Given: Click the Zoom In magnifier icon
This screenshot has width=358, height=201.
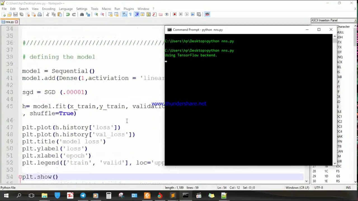Looking at the screenshot, I should tap(96, 14).
